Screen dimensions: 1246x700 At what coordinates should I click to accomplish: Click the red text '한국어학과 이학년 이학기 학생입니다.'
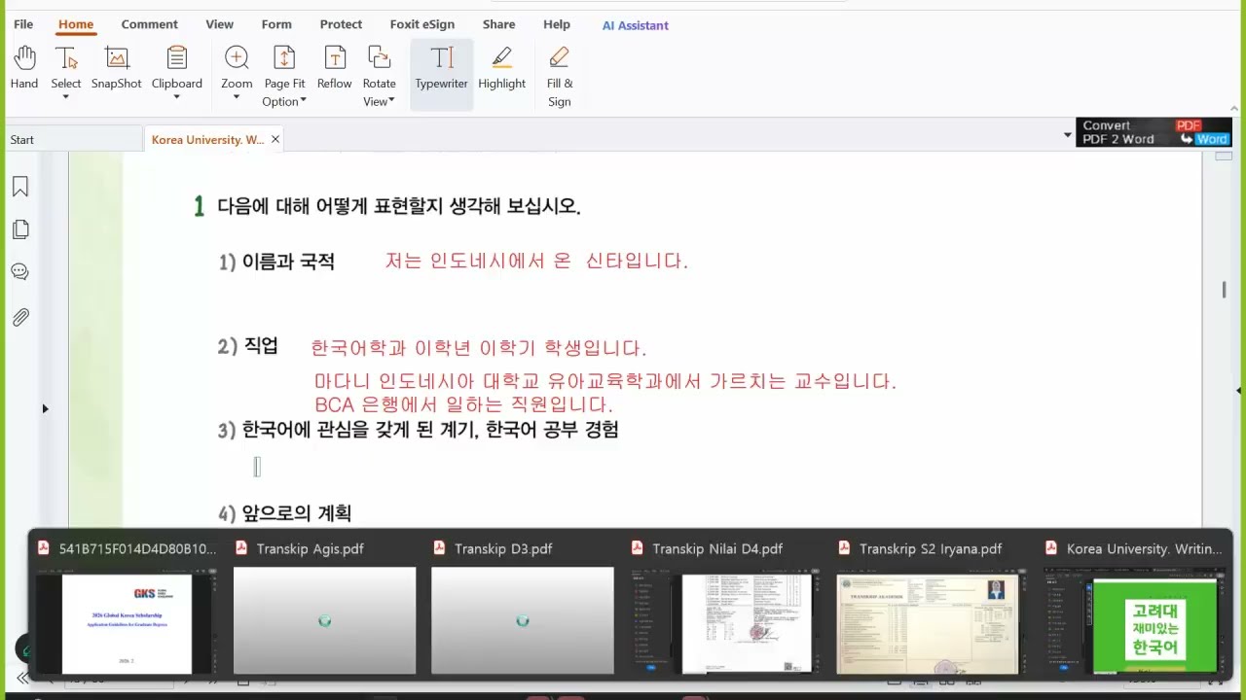point(479,348)
